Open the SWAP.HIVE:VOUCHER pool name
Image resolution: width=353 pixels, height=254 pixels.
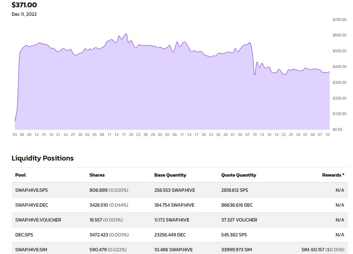[x=38, y=220]
